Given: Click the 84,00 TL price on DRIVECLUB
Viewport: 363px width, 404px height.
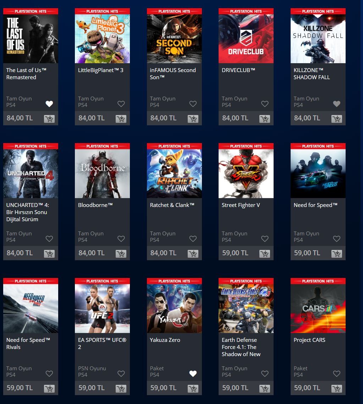Looking at the screenshot, I should coord(235,118).
